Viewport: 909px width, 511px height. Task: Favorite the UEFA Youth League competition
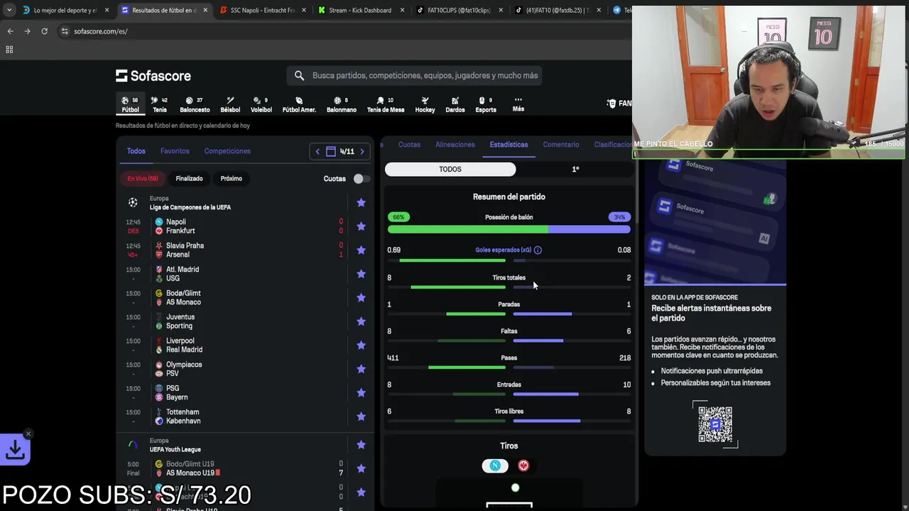361,445
